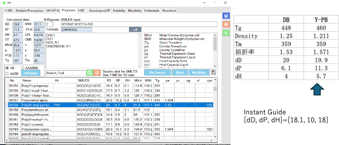Viewport: 339px width, 145px height.
Task: Open the Stefanis-Panayiotou tab
Action: pyautogui.click(x=29, y=11)
